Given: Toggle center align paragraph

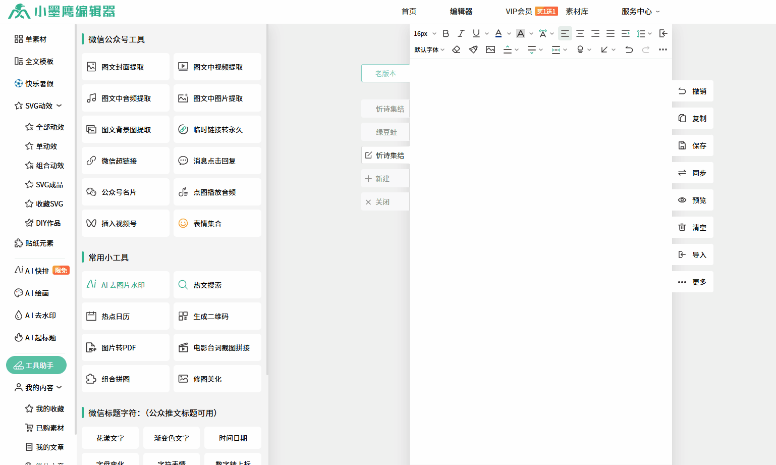Looking at the screenshot, I should point(580,33).
